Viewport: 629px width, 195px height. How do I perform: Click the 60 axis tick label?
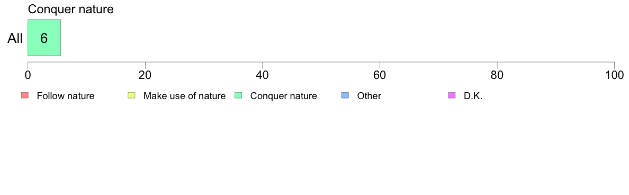point(380,75)
